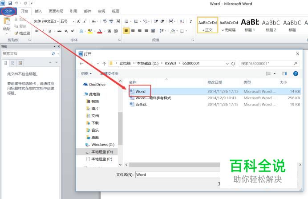The width and height of the screenshot is (308, 199).
Task: Select 本地磁盘 (E:) in the sidebar
Action: tap(99, 159)
